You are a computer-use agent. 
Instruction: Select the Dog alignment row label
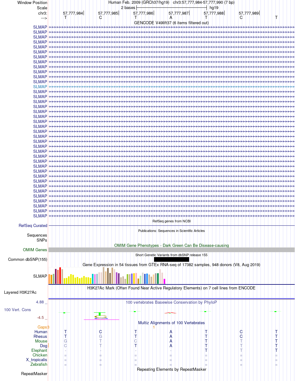coord(43,346)
